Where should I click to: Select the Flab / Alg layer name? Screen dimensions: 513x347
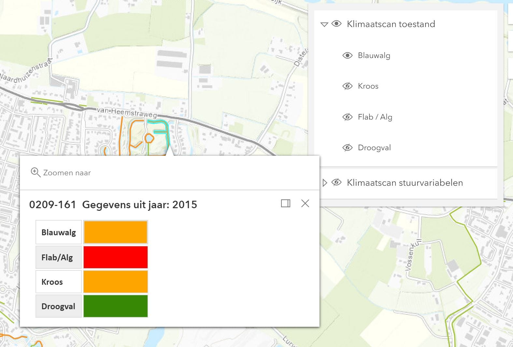tap(375, 117)
